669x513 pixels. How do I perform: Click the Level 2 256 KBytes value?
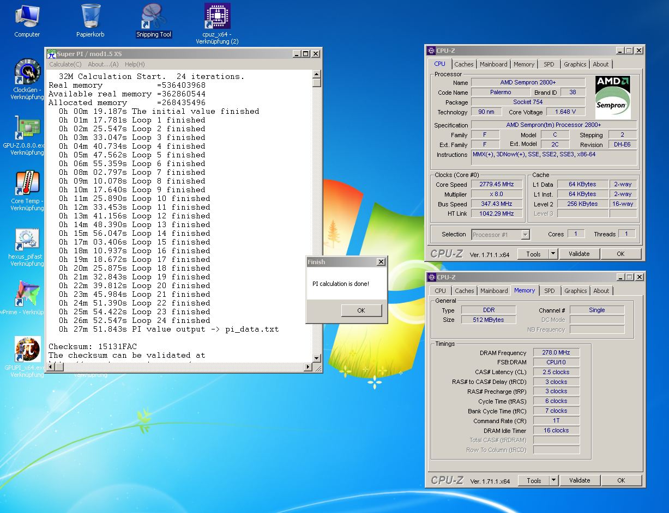pyautogui.click(x=582, y=204)
